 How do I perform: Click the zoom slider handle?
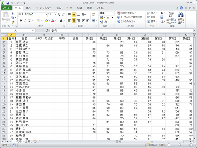180,145
